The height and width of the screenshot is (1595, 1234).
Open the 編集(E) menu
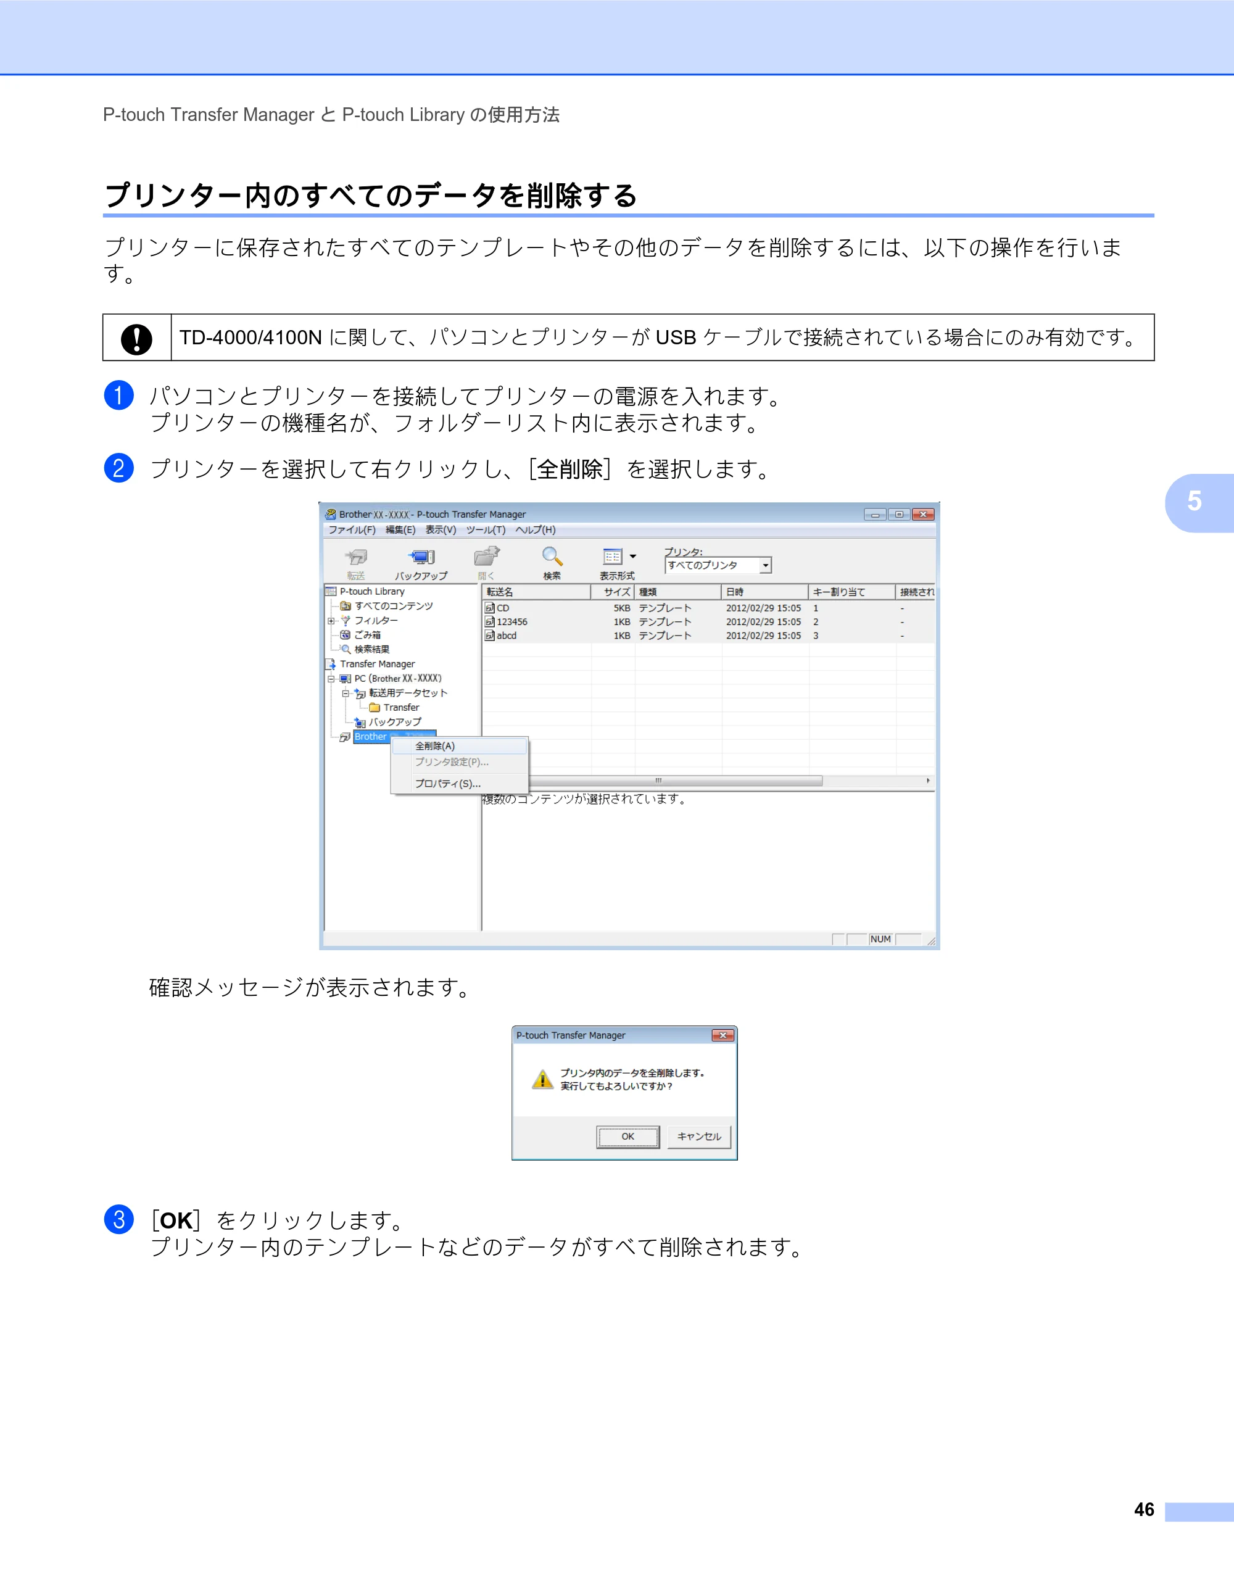(400, 530)
